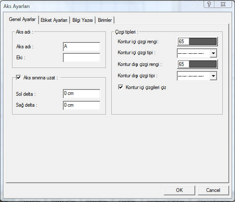Close the Aks Ayarları dialog

point(223,4)
